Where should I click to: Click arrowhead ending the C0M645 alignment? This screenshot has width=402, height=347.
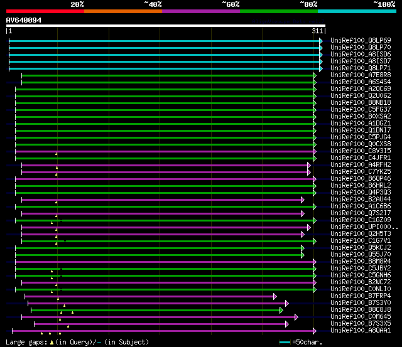click(x=296, y=318)
